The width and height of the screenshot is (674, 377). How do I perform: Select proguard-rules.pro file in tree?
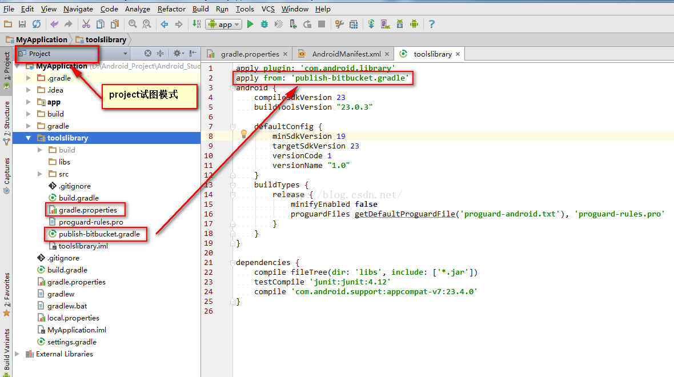tap(91, 222)
